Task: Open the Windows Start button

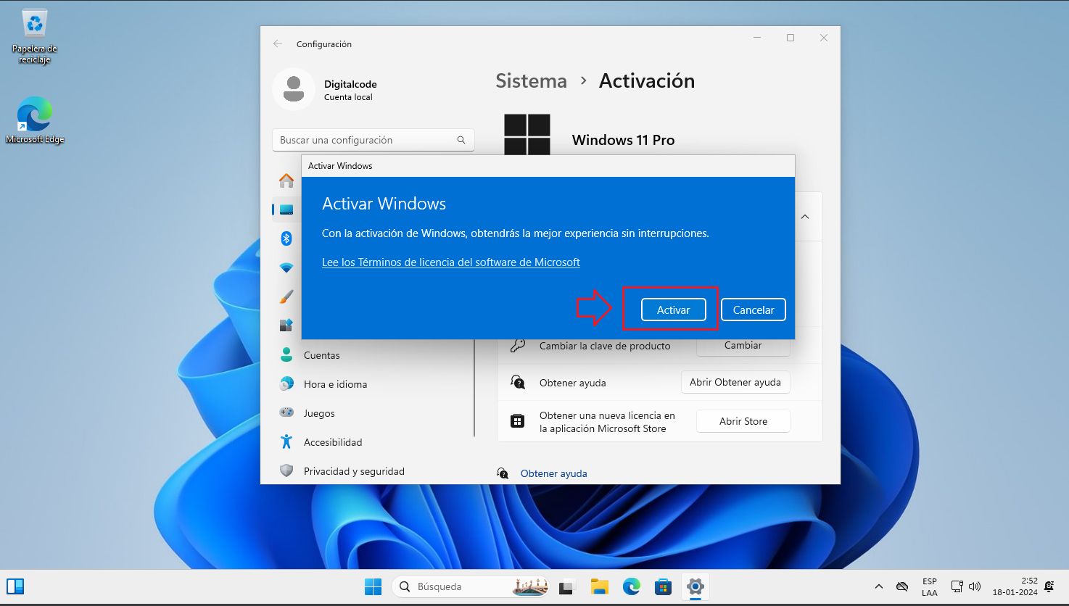Action: point(373,586)
